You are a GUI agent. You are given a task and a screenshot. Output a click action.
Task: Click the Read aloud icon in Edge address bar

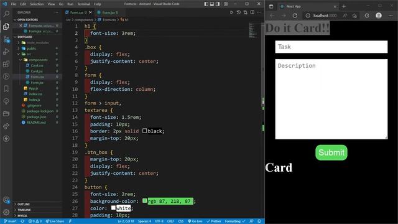tap(345, 16)
